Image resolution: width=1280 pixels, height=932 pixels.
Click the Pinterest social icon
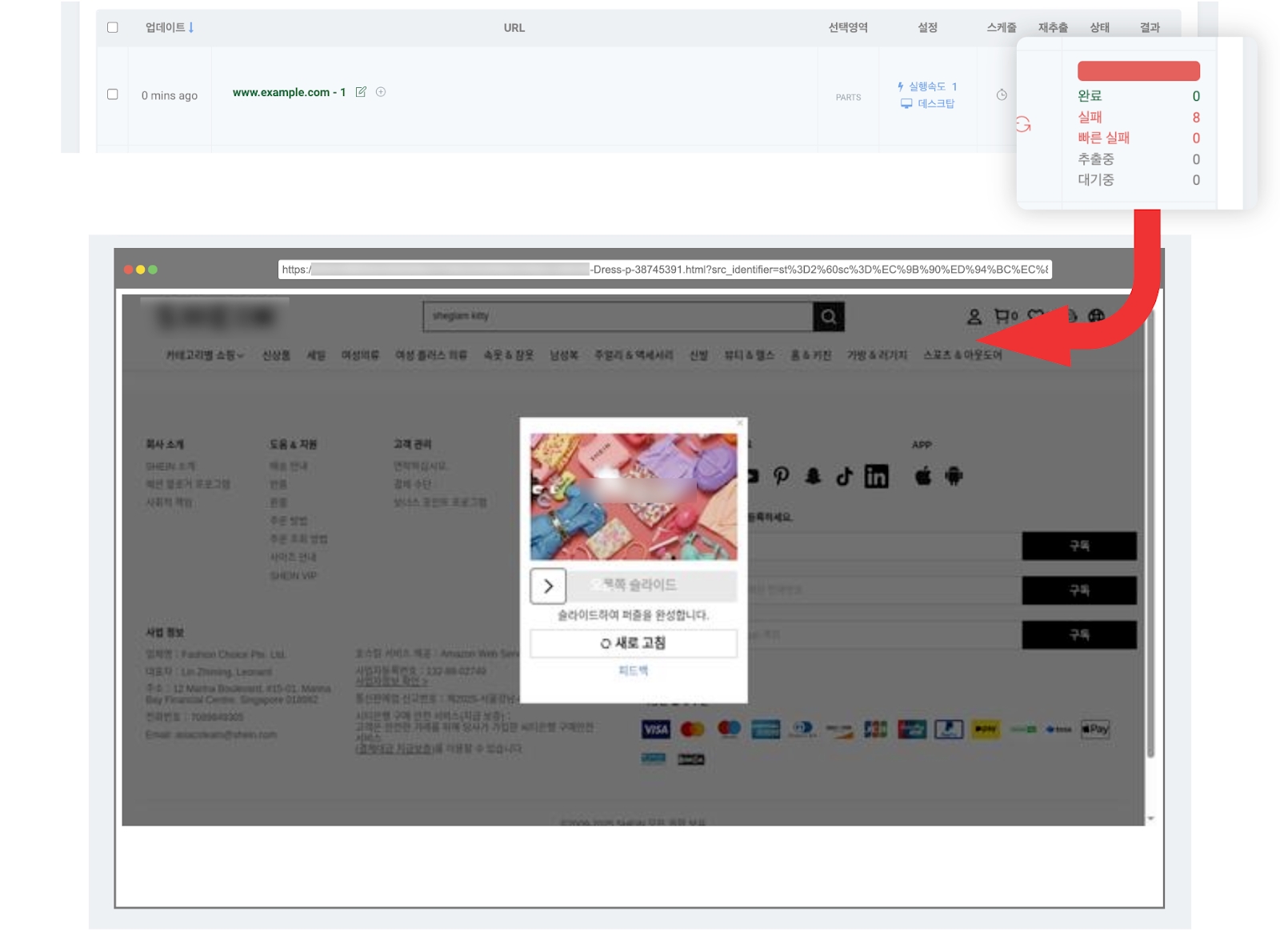782,477
